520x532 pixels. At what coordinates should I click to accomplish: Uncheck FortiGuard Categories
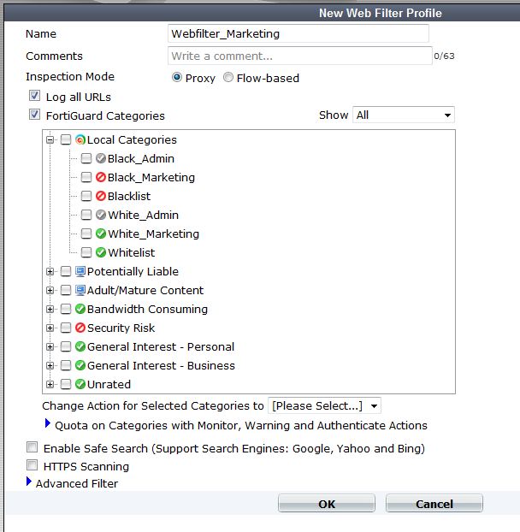click(34, 115)
